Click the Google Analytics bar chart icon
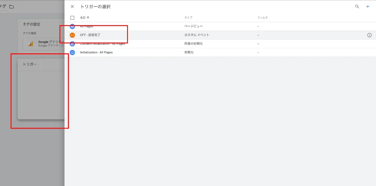 point(31,44)
